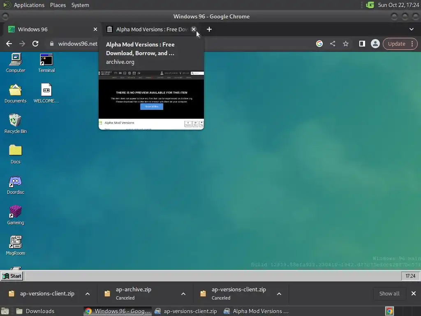
Task: Go back in Chrome history
Action: coord(9,44)
